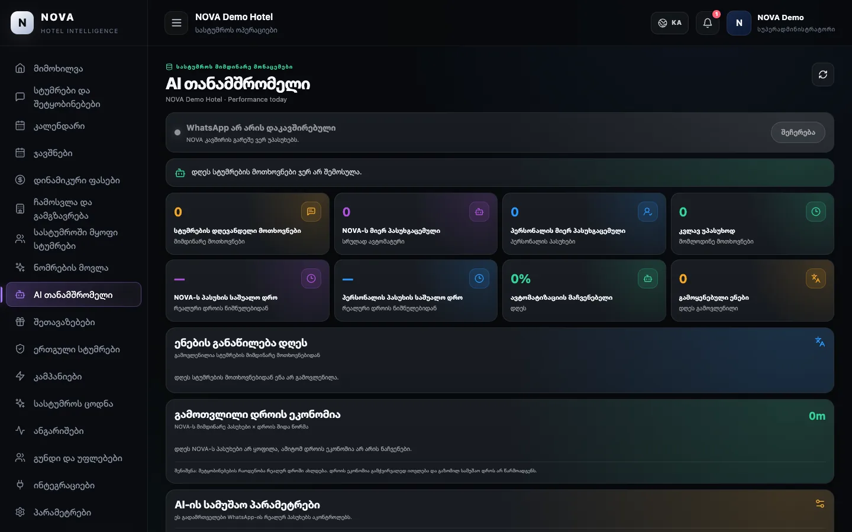Image resolution: width=852 pixels, height=532 pixels.
Task: Click the clock icon on still-unanswered card
Action: coord(816,212)
